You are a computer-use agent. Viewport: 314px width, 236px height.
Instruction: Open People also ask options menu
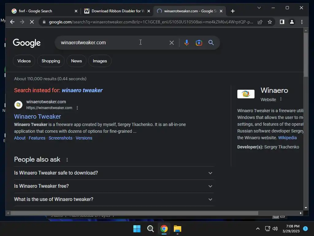pyautogui.click(x=67, y=160)
